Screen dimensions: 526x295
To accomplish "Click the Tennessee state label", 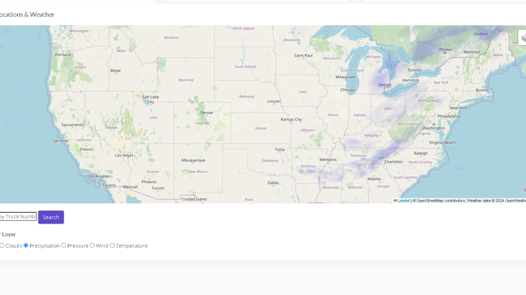I will click(x=358, y=156).
